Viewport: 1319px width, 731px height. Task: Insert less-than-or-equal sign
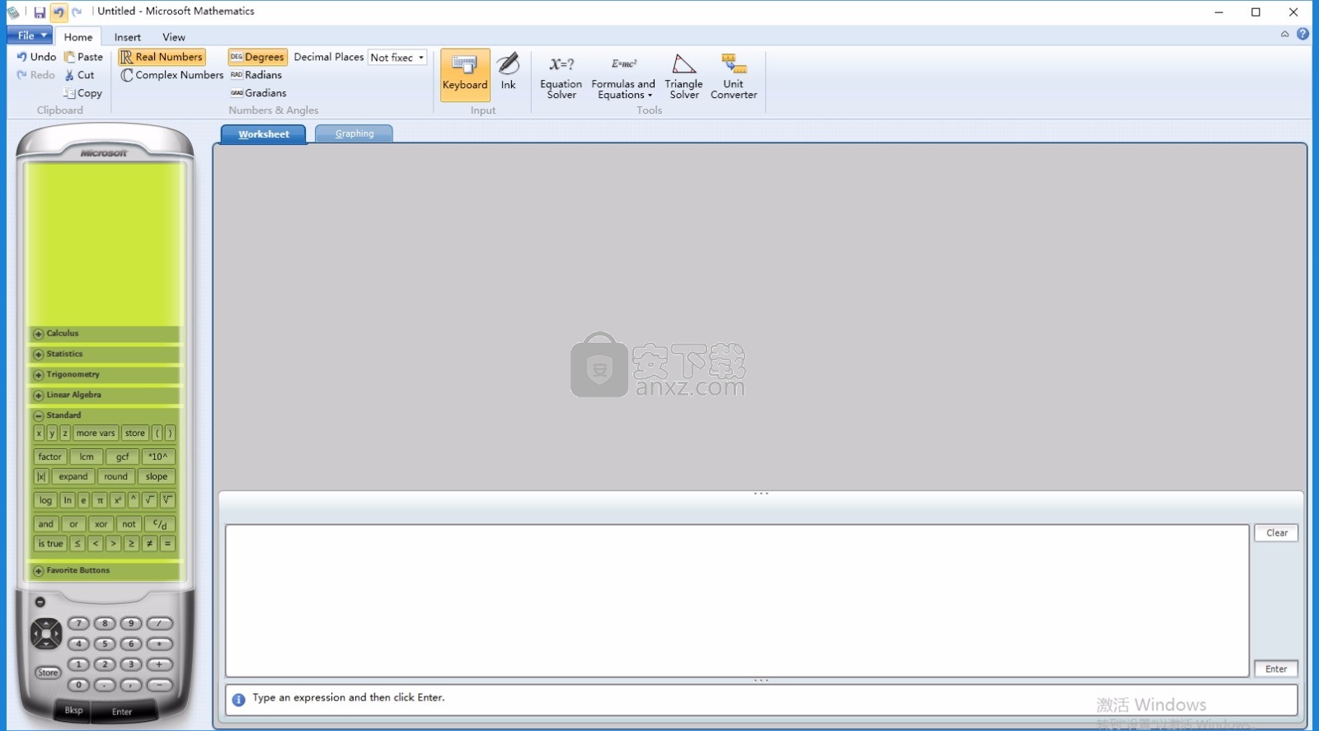pos(77,544)
